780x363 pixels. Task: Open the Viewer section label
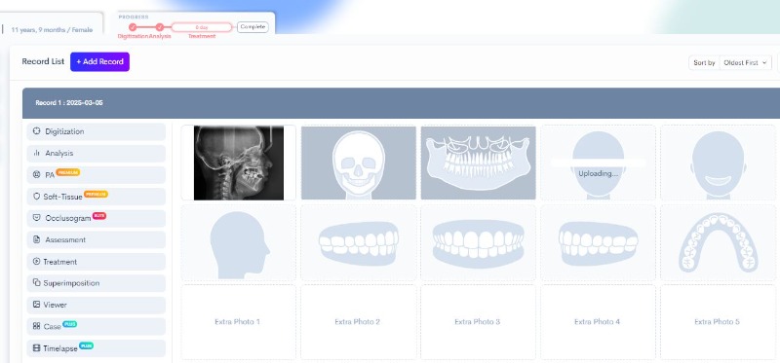[56, 305]
